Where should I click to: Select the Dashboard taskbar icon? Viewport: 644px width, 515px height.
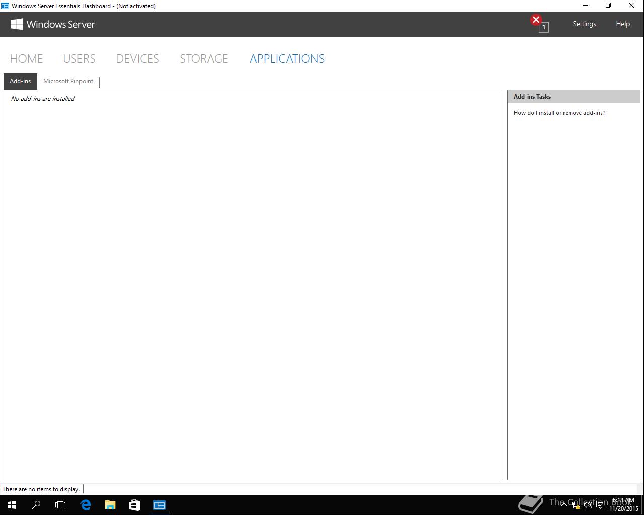[159, 505]
